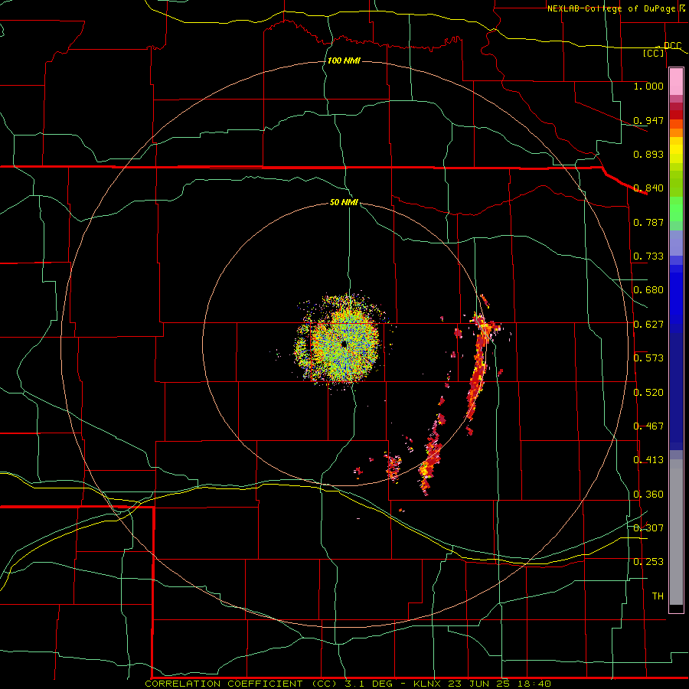The image size is (689, 689).
Task: Click the 0.307 scale value
Action: click(x=648, y=527)
